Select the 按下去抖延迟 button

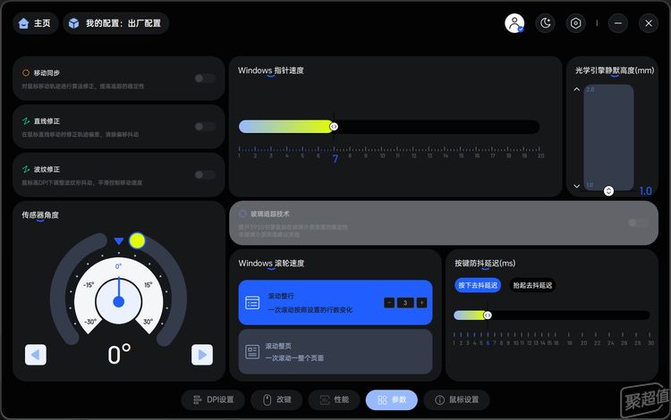(x=478, y=285)
